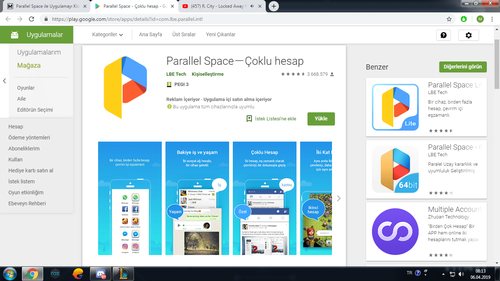This screenshot has height=281, width=500.
Task: Select Mağaza in the sidebar
Action: (29, 65)
